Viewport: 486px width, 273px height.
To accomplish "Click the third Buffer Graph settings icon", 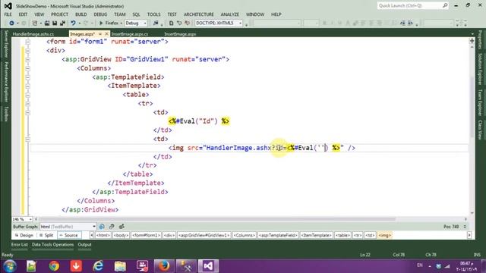I will coord(121,227).
